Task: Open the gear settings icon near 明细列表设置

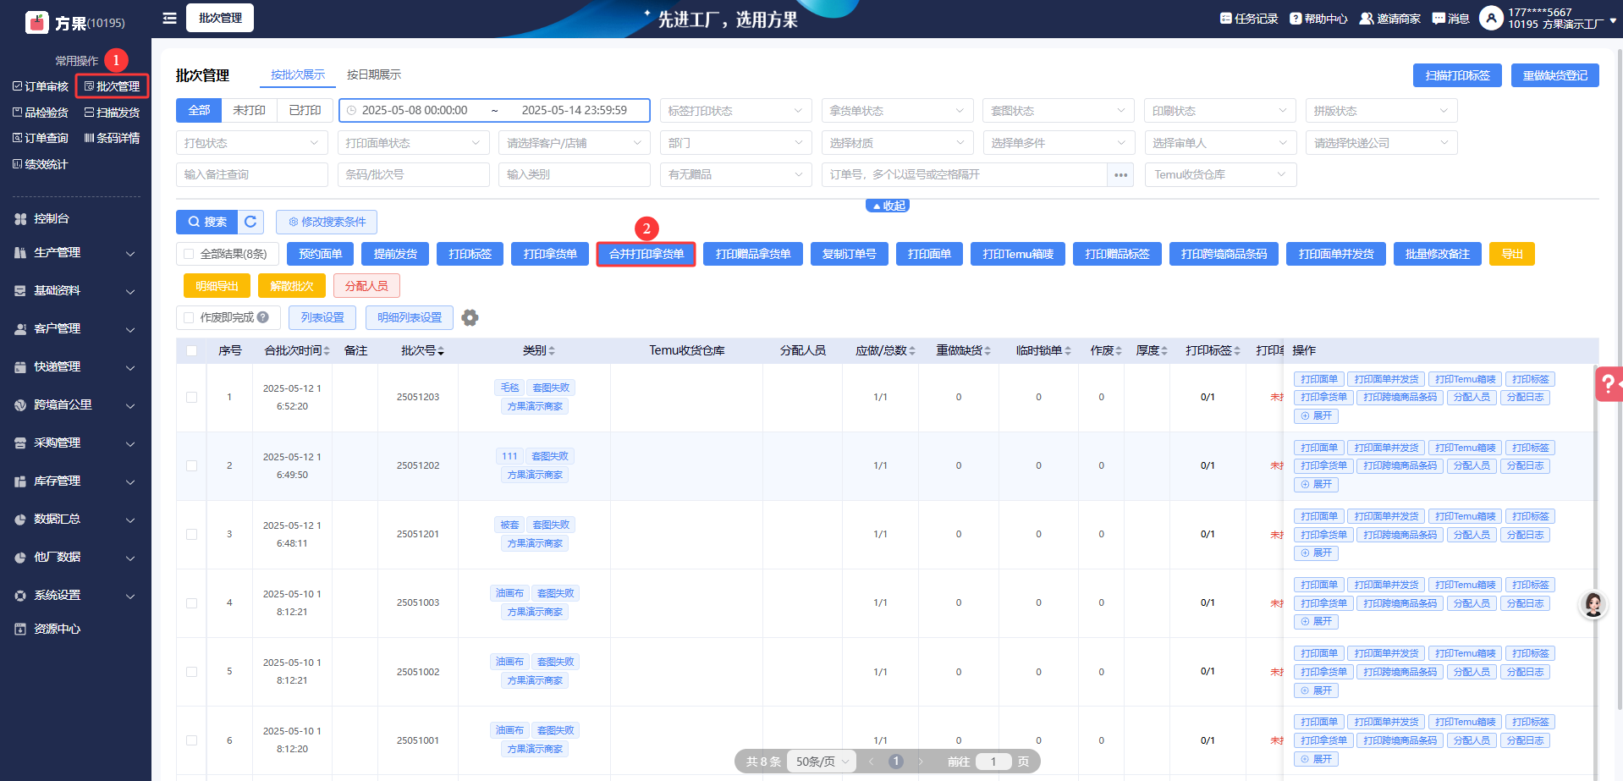Action: point(470,318)
